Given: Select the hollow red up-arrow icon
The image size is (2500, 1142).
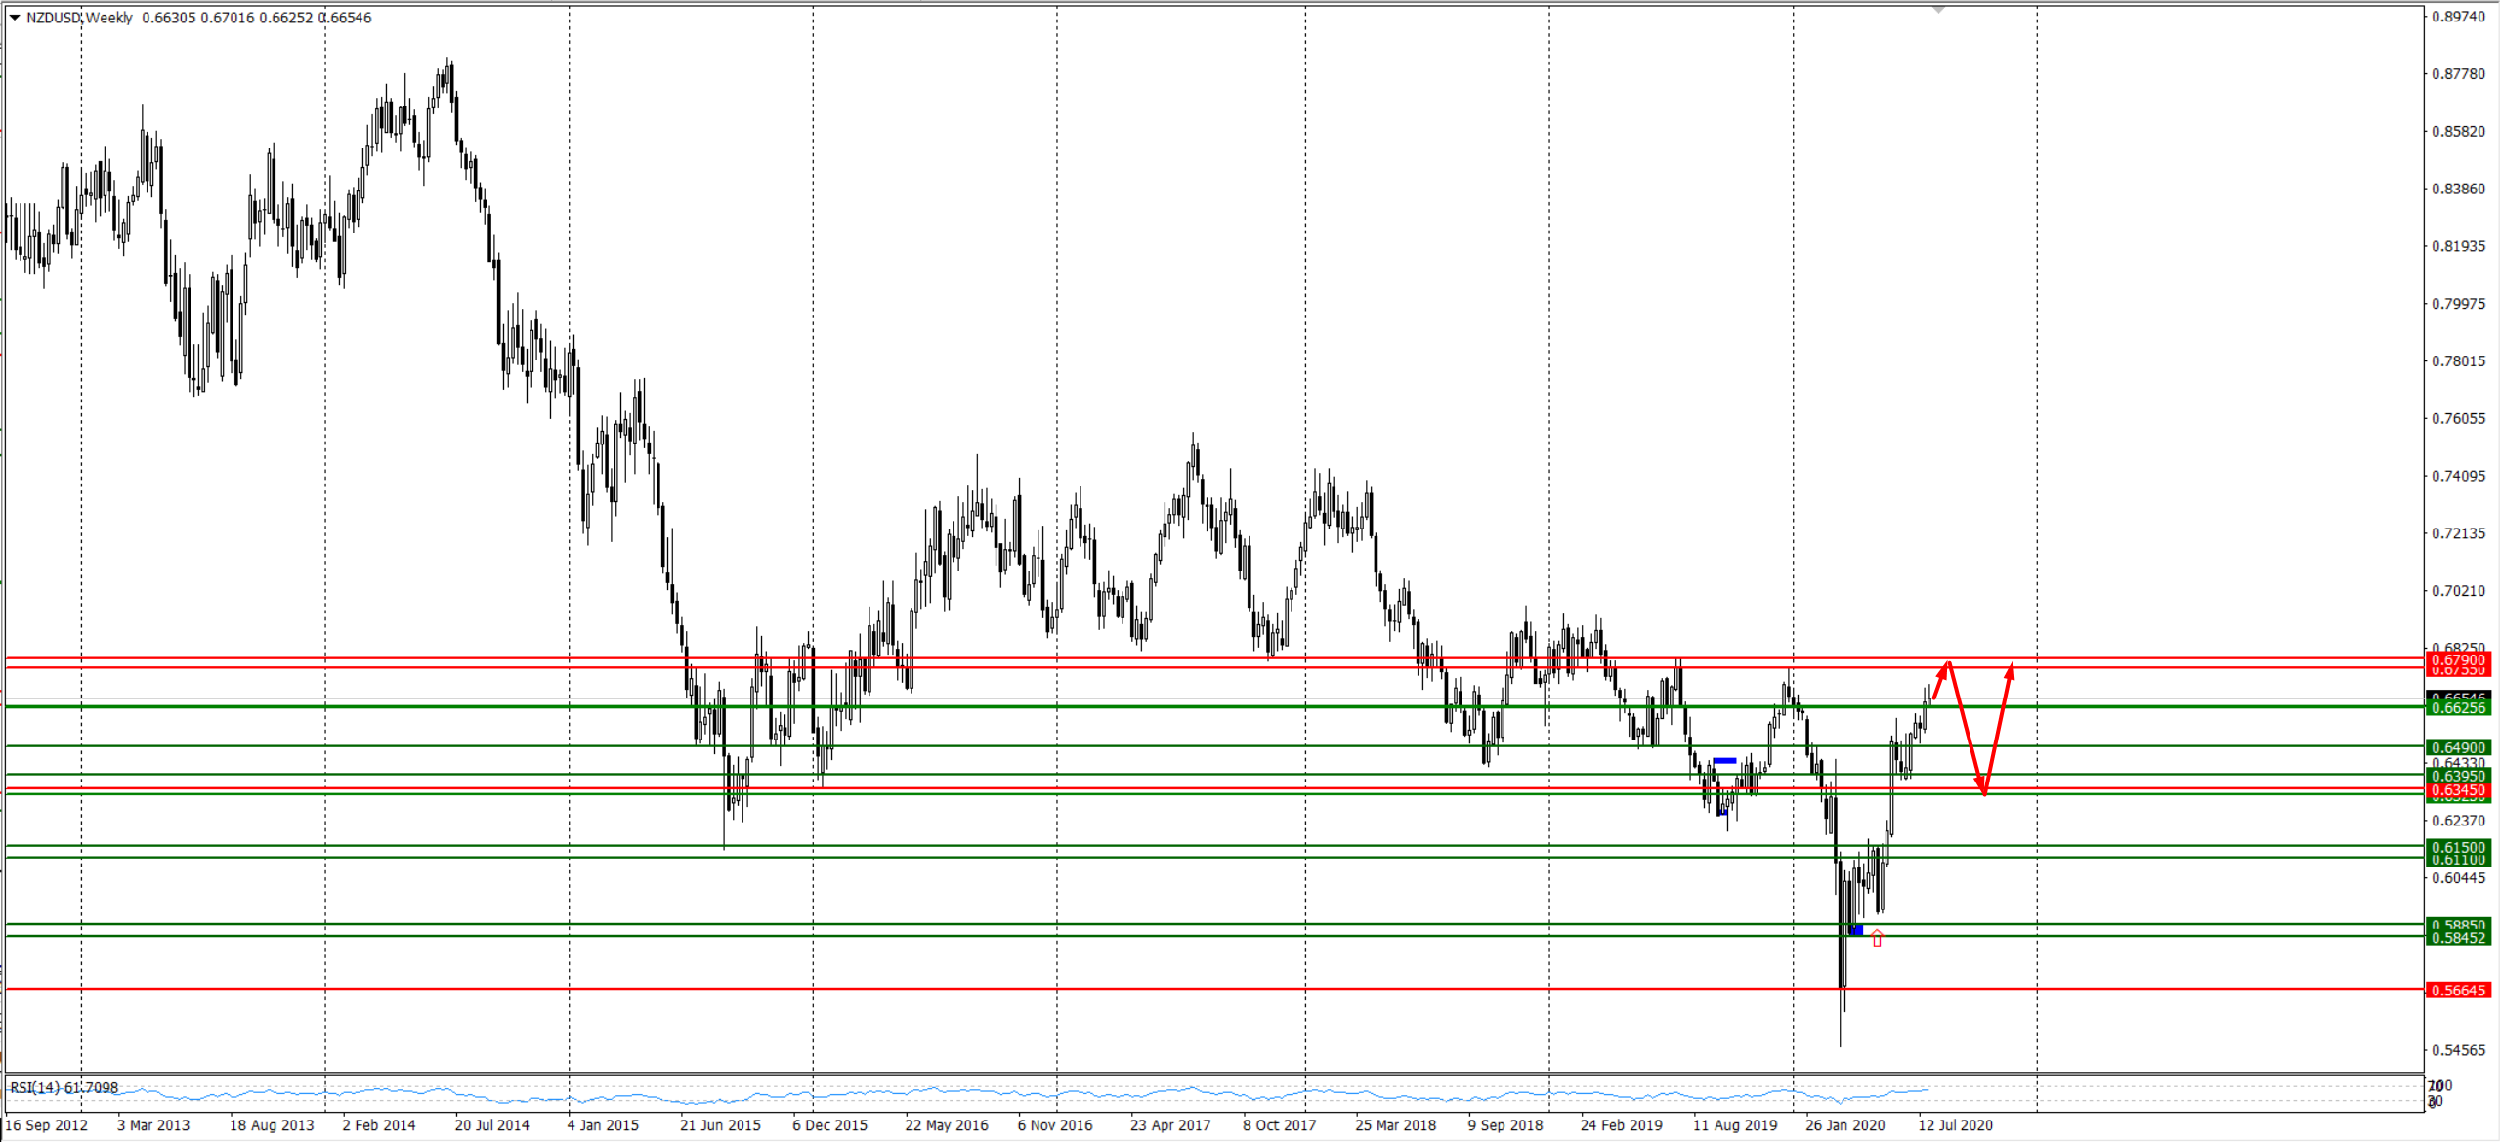Looking at the screenshot, I should [1877, 938].
